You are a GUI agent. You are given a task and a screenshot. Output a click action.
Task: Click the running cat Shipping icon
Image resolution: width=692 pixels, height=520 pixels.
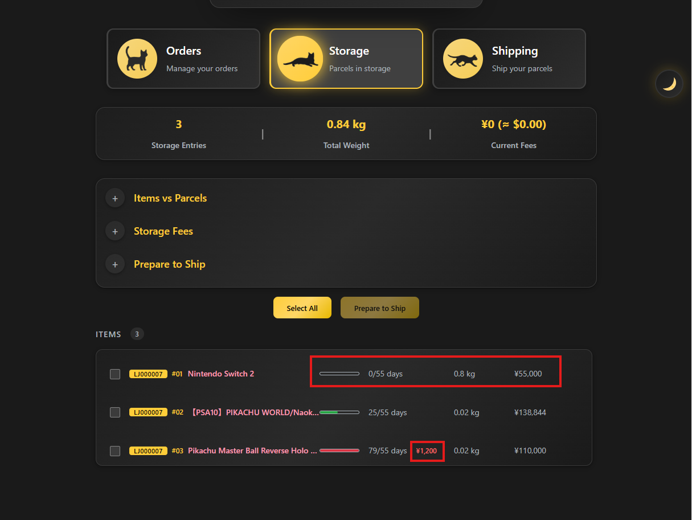(x=463, y=59)
